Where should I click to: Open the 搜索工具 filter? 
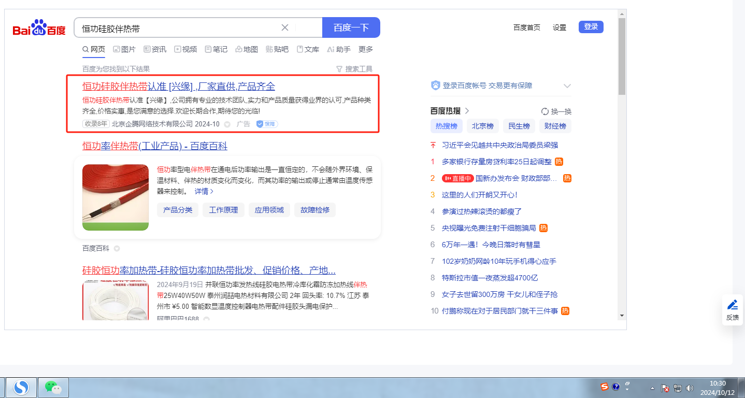tap(354, 69)
